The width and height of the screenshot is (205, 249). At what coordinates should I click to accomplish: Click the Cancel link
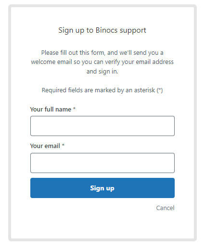click(165, 208)
